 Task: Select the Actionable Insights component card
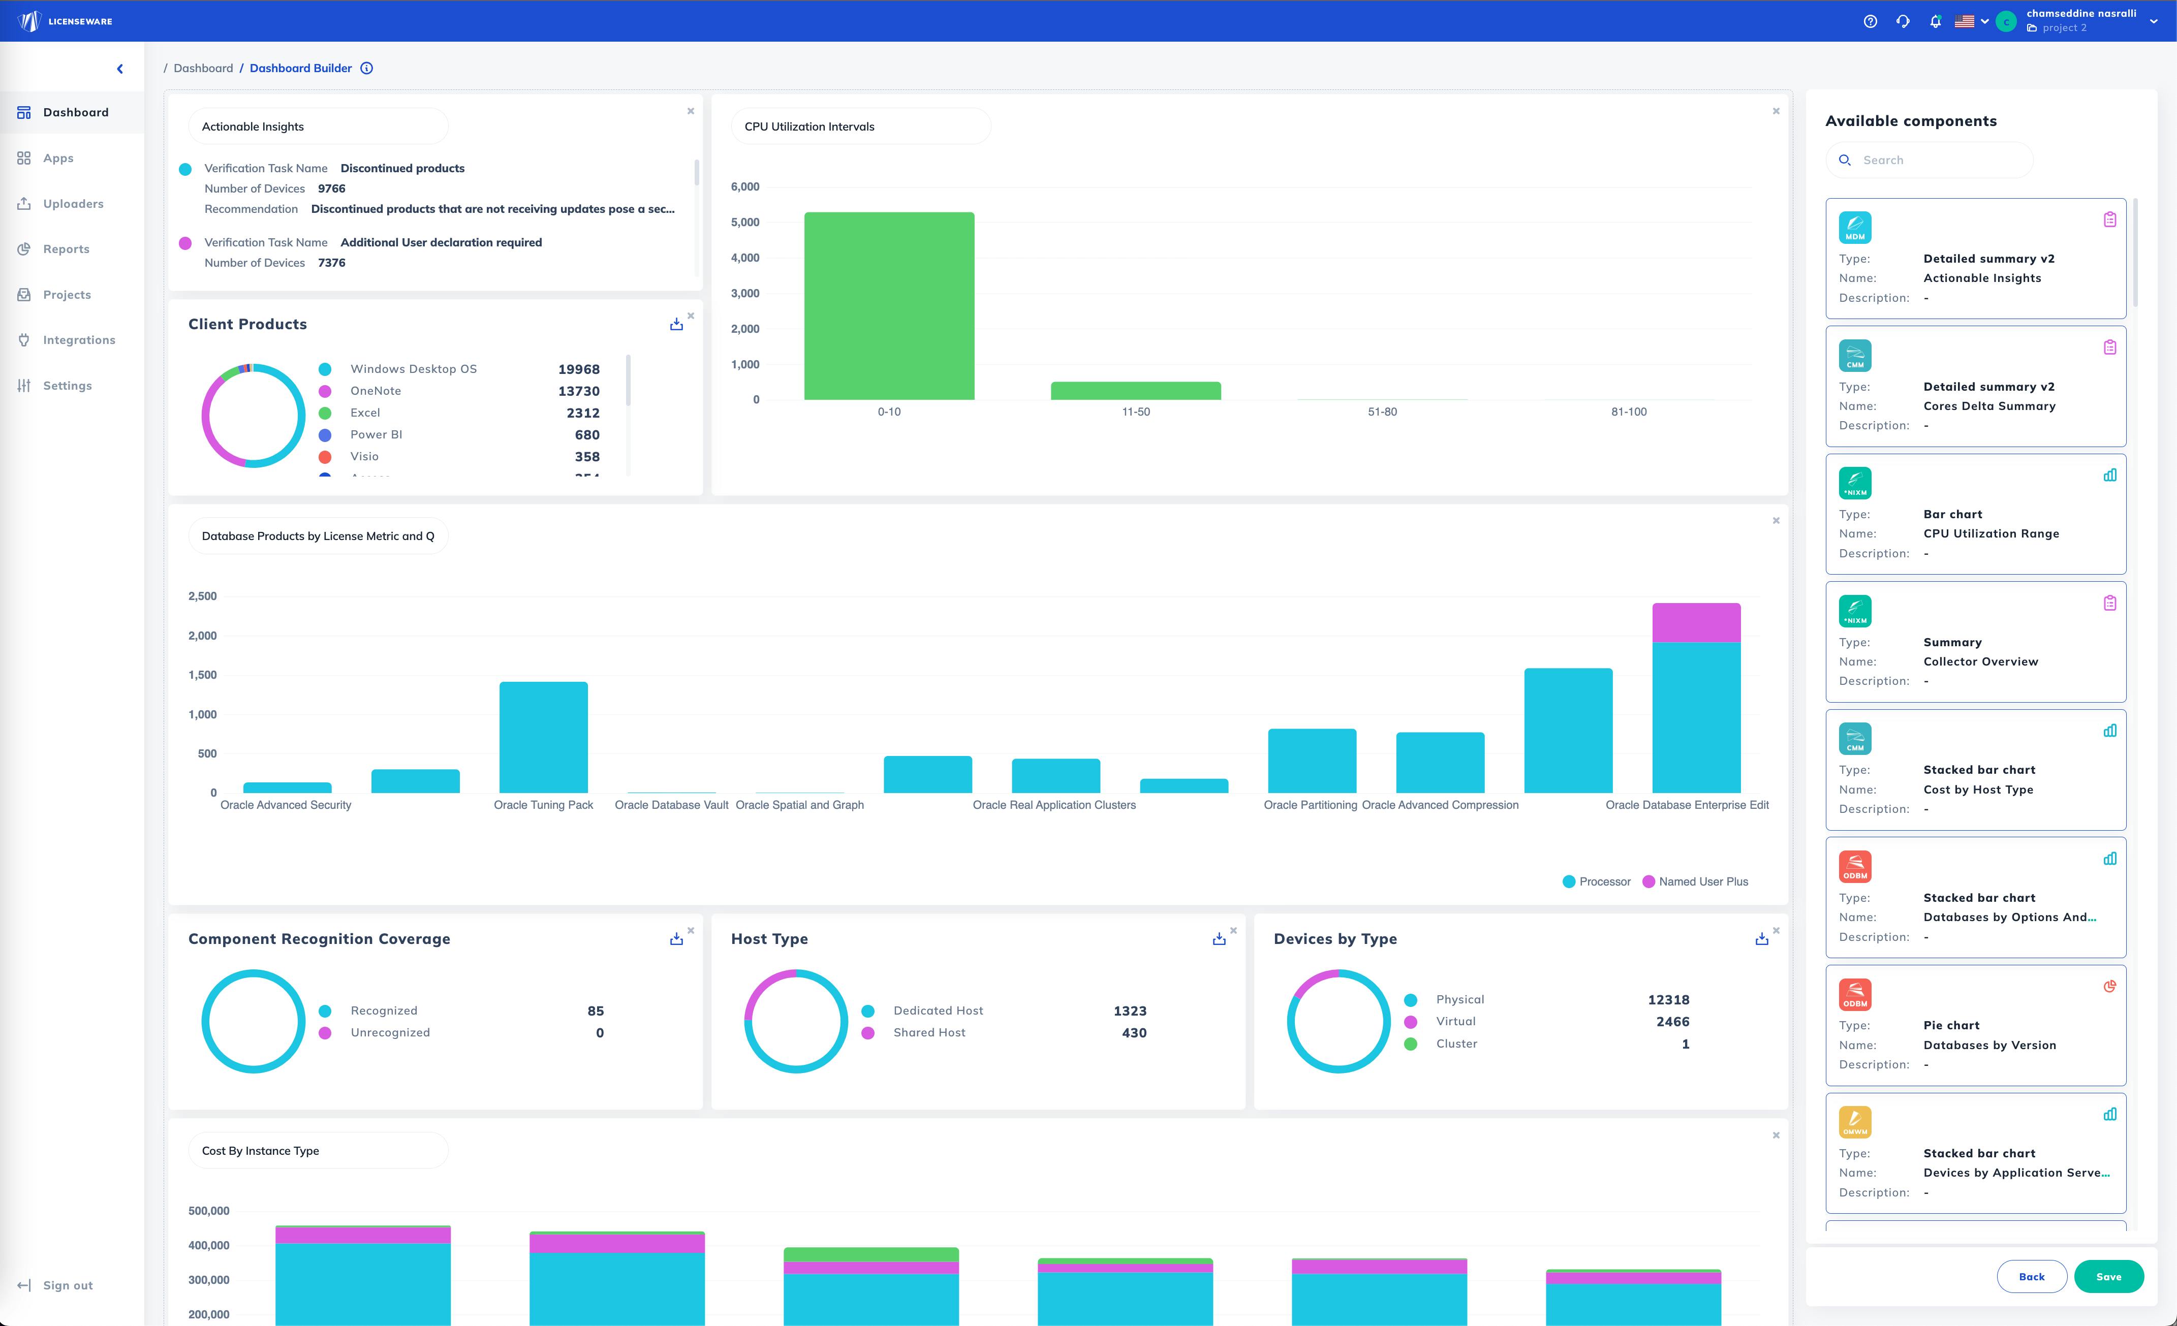click(1976, 259)
